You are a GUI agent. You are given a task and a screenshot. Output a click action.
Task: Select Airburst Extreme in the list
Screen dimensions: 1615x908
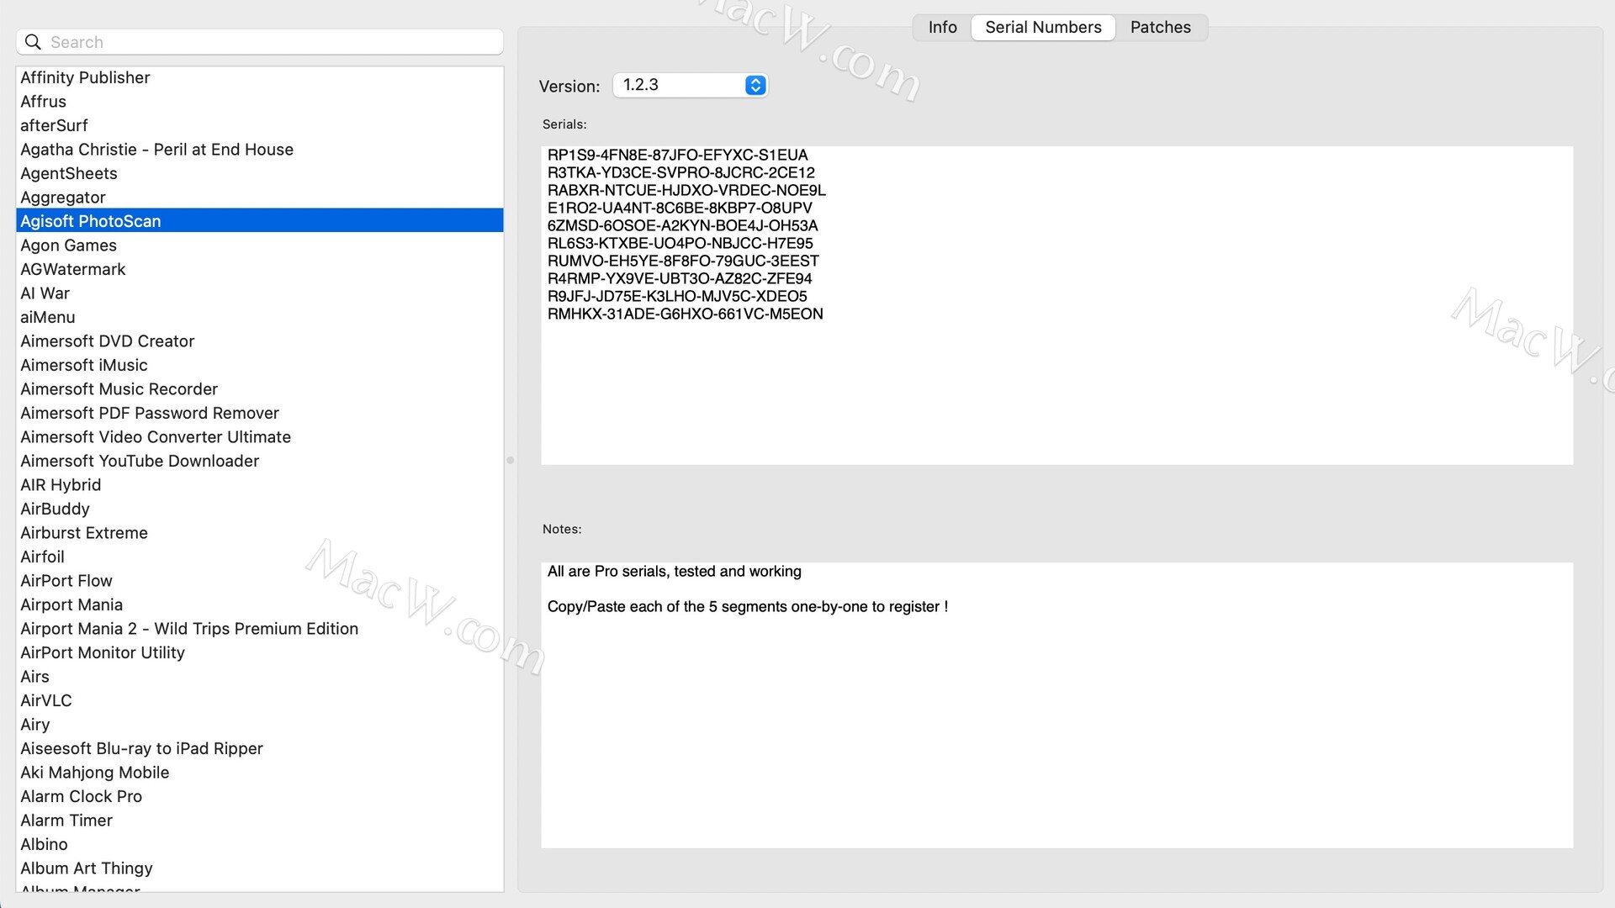(x=260, y=533)
